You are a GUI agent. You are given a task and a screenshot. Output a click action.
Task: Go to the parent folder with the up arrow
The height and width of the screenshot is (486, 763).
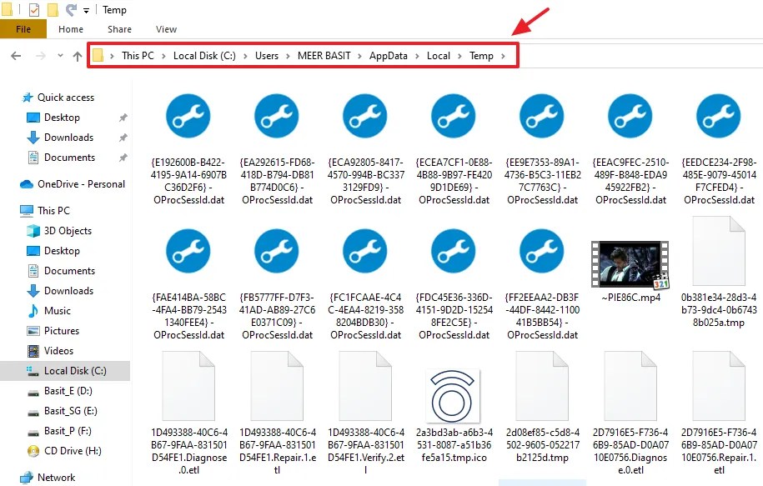click(79, 56)
